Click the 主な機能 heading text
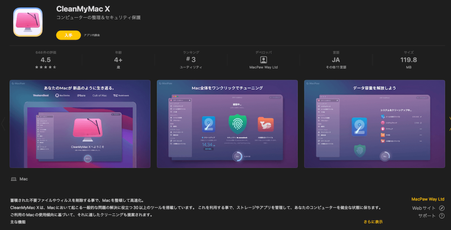The width and height of the screenshot is (451, 230). (18, 222)
